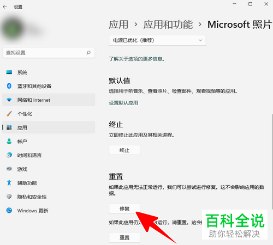Click the Apps icon in sidebar

pos(9,127)
